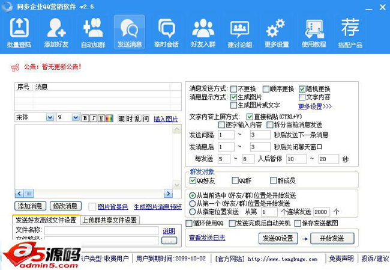The height and width of the screenshot is (270, 390).
Task: Open the 自动加群 auto join group tool
Action: click(x=93, y=32)
